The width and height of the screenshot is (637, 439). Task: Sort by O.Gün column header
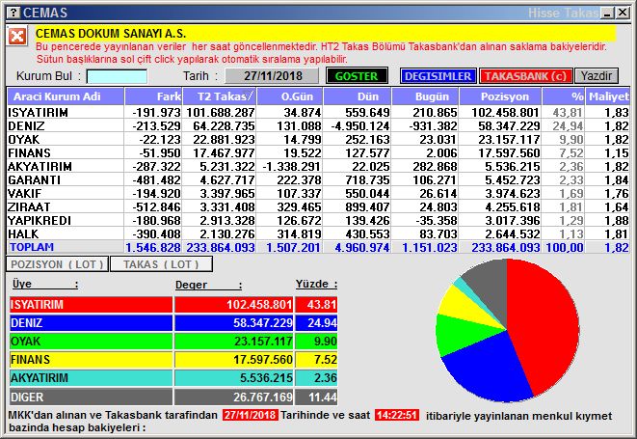point(290,96)
